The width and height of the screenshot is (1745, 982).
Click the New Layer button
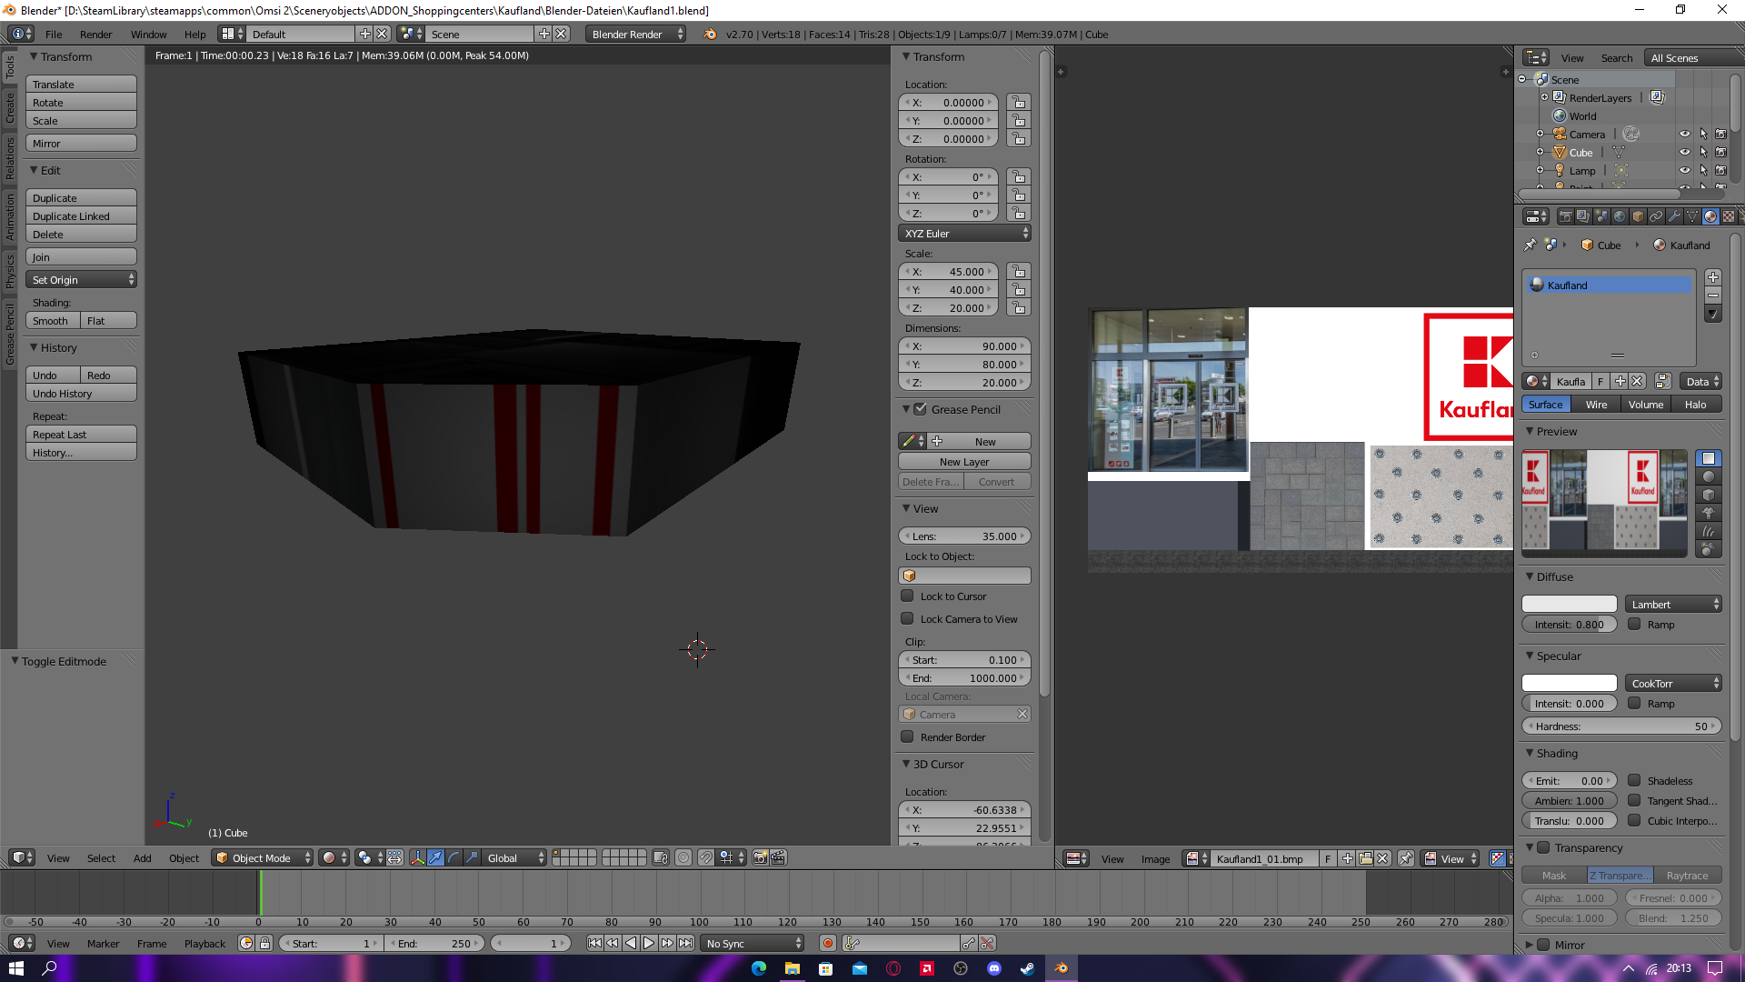(x=963, y=462)
